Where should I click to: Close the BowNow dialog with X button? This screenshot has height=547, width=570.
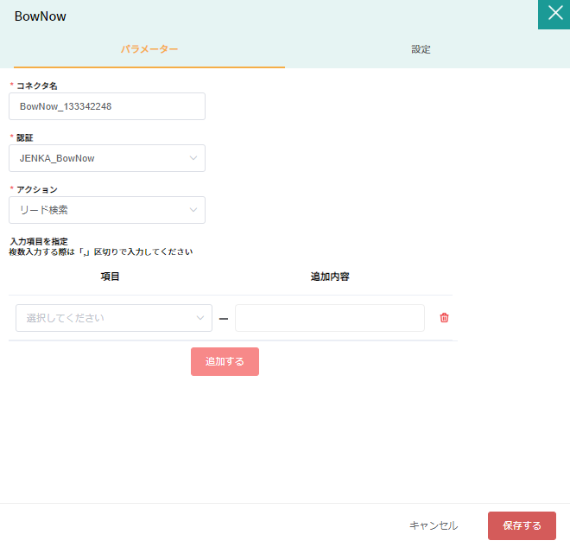(x=554, y=14)
